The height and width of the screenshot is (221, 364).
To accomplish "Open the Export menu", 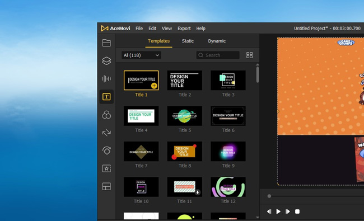I will point(184,29).
